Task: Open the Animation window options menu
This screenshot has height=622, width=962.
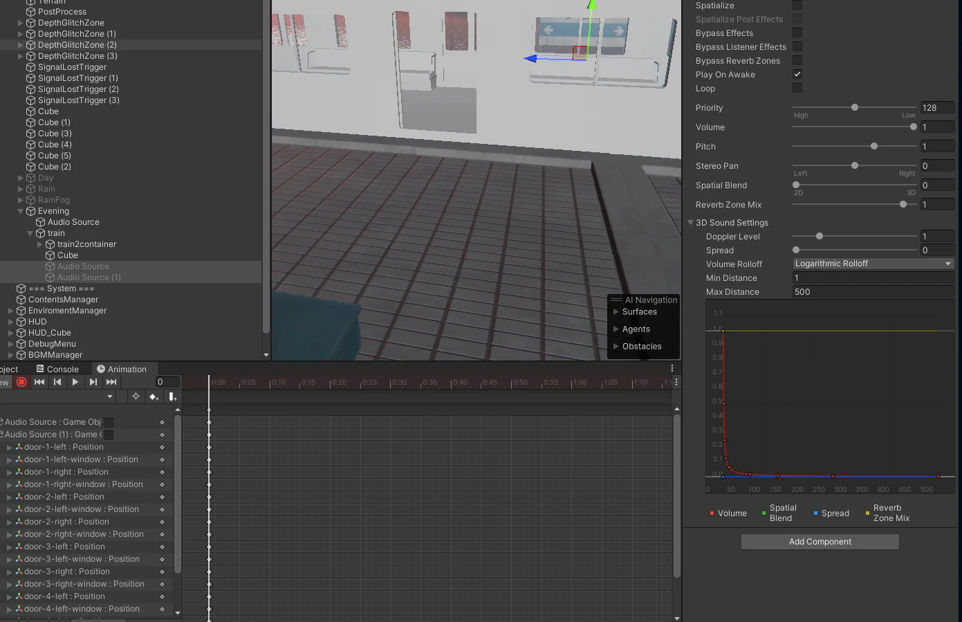Action: tap(672, 369)
